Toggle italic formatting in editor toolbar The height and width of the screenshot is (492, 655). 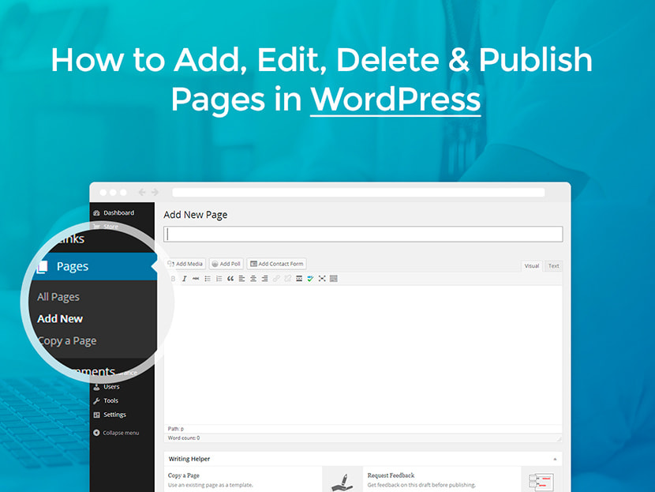click(x=184, y=279)
